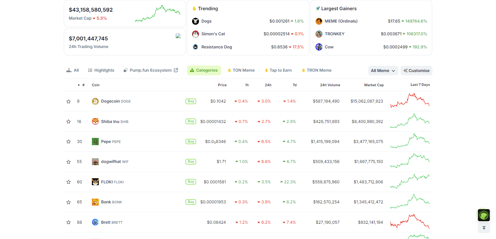The image size is (496, 239).
Task: Buy Dogecoin with the Buy button
Action: coord(191,101)
